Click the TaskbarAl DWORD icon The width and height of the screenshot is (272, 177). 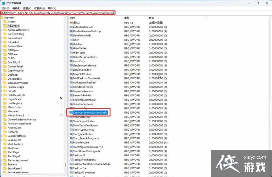coord(71,155)
